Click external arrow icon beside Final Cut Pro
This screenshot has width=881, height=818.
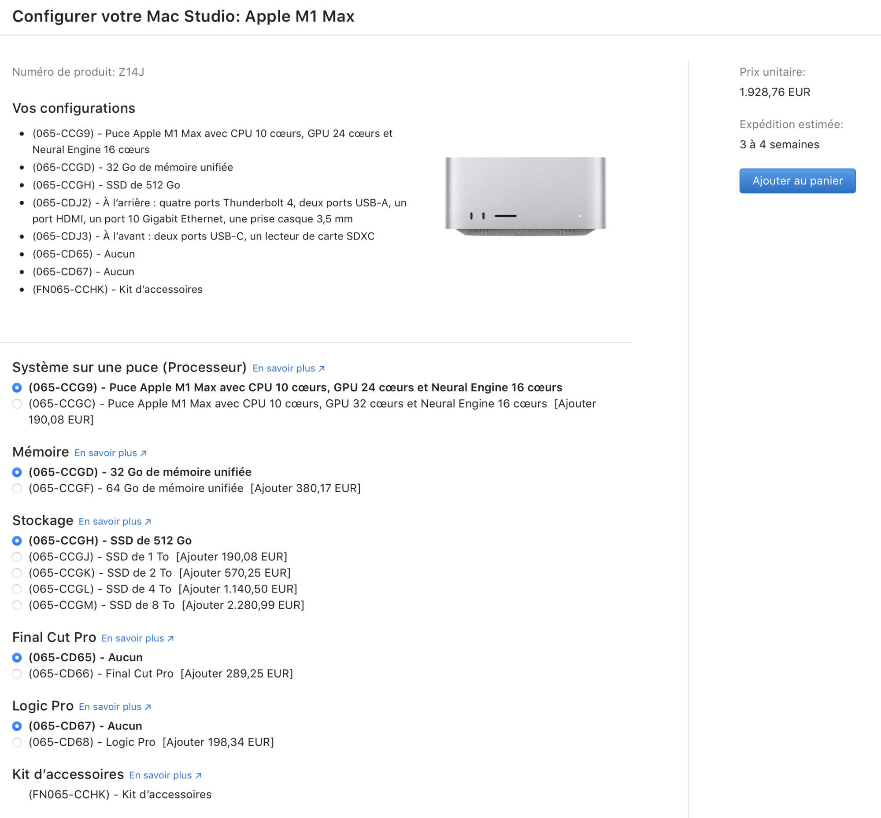pos(170,639)
